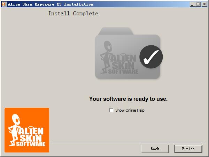Click gray ALIEN SKIN SOFTWARE text on folder
The image size is (209, 157).
[x=123, y=64]
